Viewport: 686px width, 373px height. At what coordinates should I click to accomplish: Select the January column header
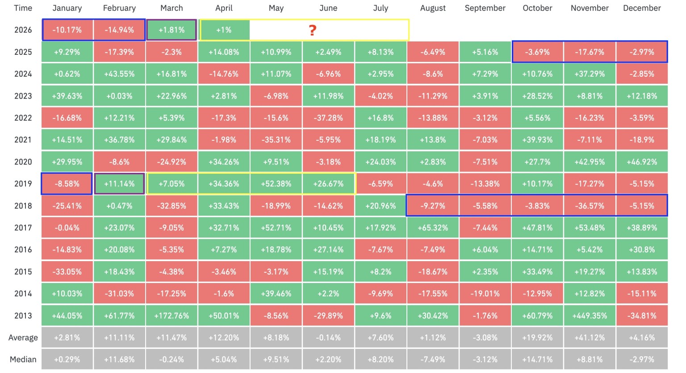point(67,8)
